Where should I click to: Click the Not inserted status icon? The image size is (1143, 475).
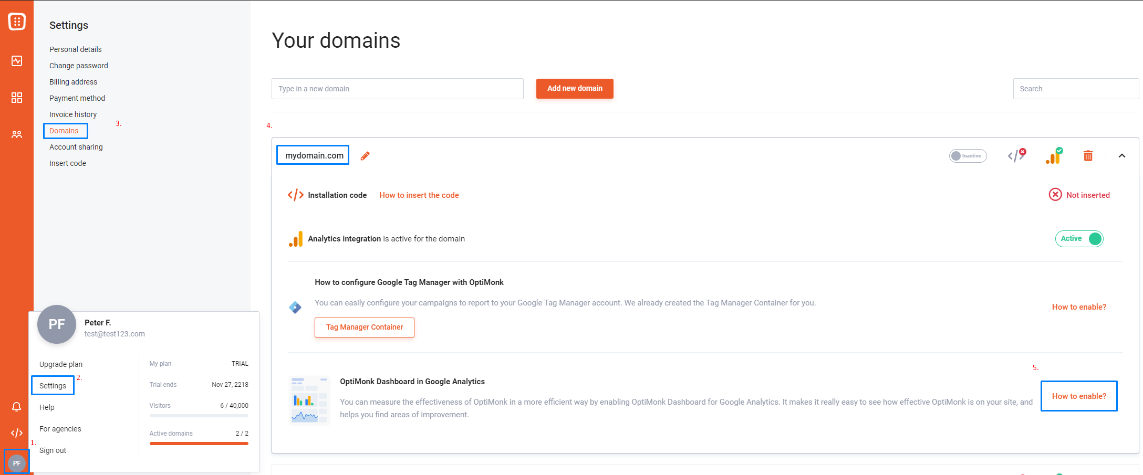[1055, 195]
